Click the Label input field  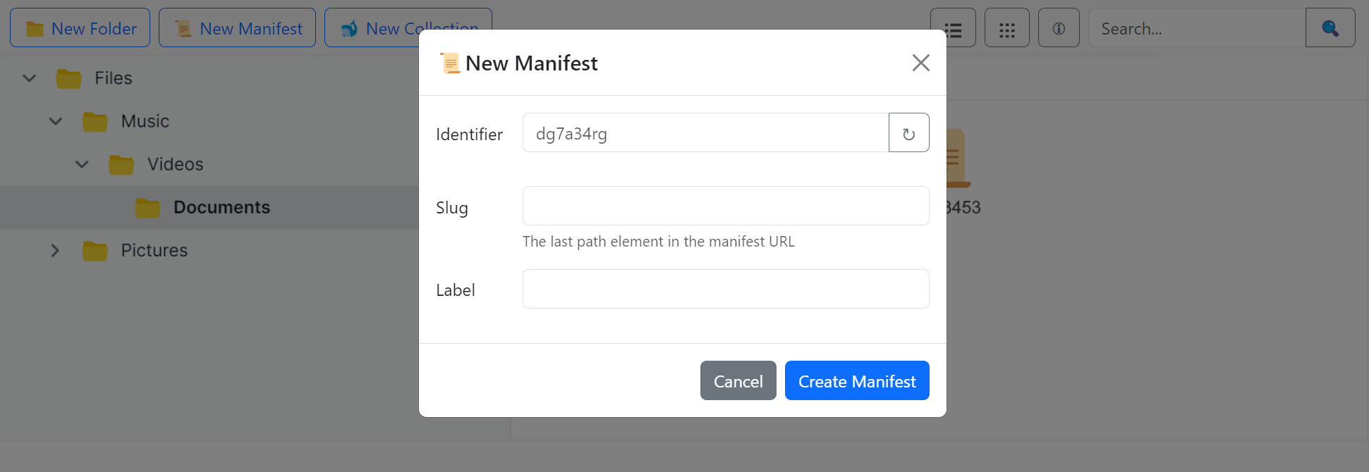(725, 289)
